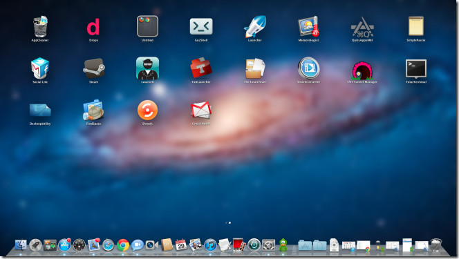
Task: Open the Dashboard gauge icon in Dock
Action: coord(79,245)
